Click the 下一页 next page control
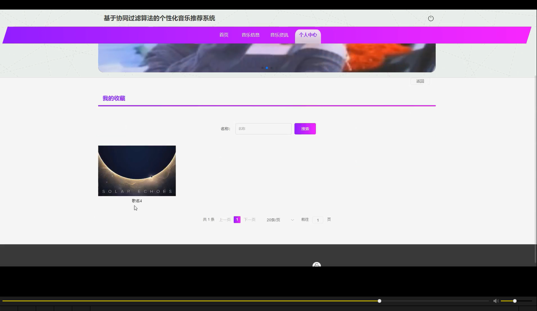 (x=249, y=219)
